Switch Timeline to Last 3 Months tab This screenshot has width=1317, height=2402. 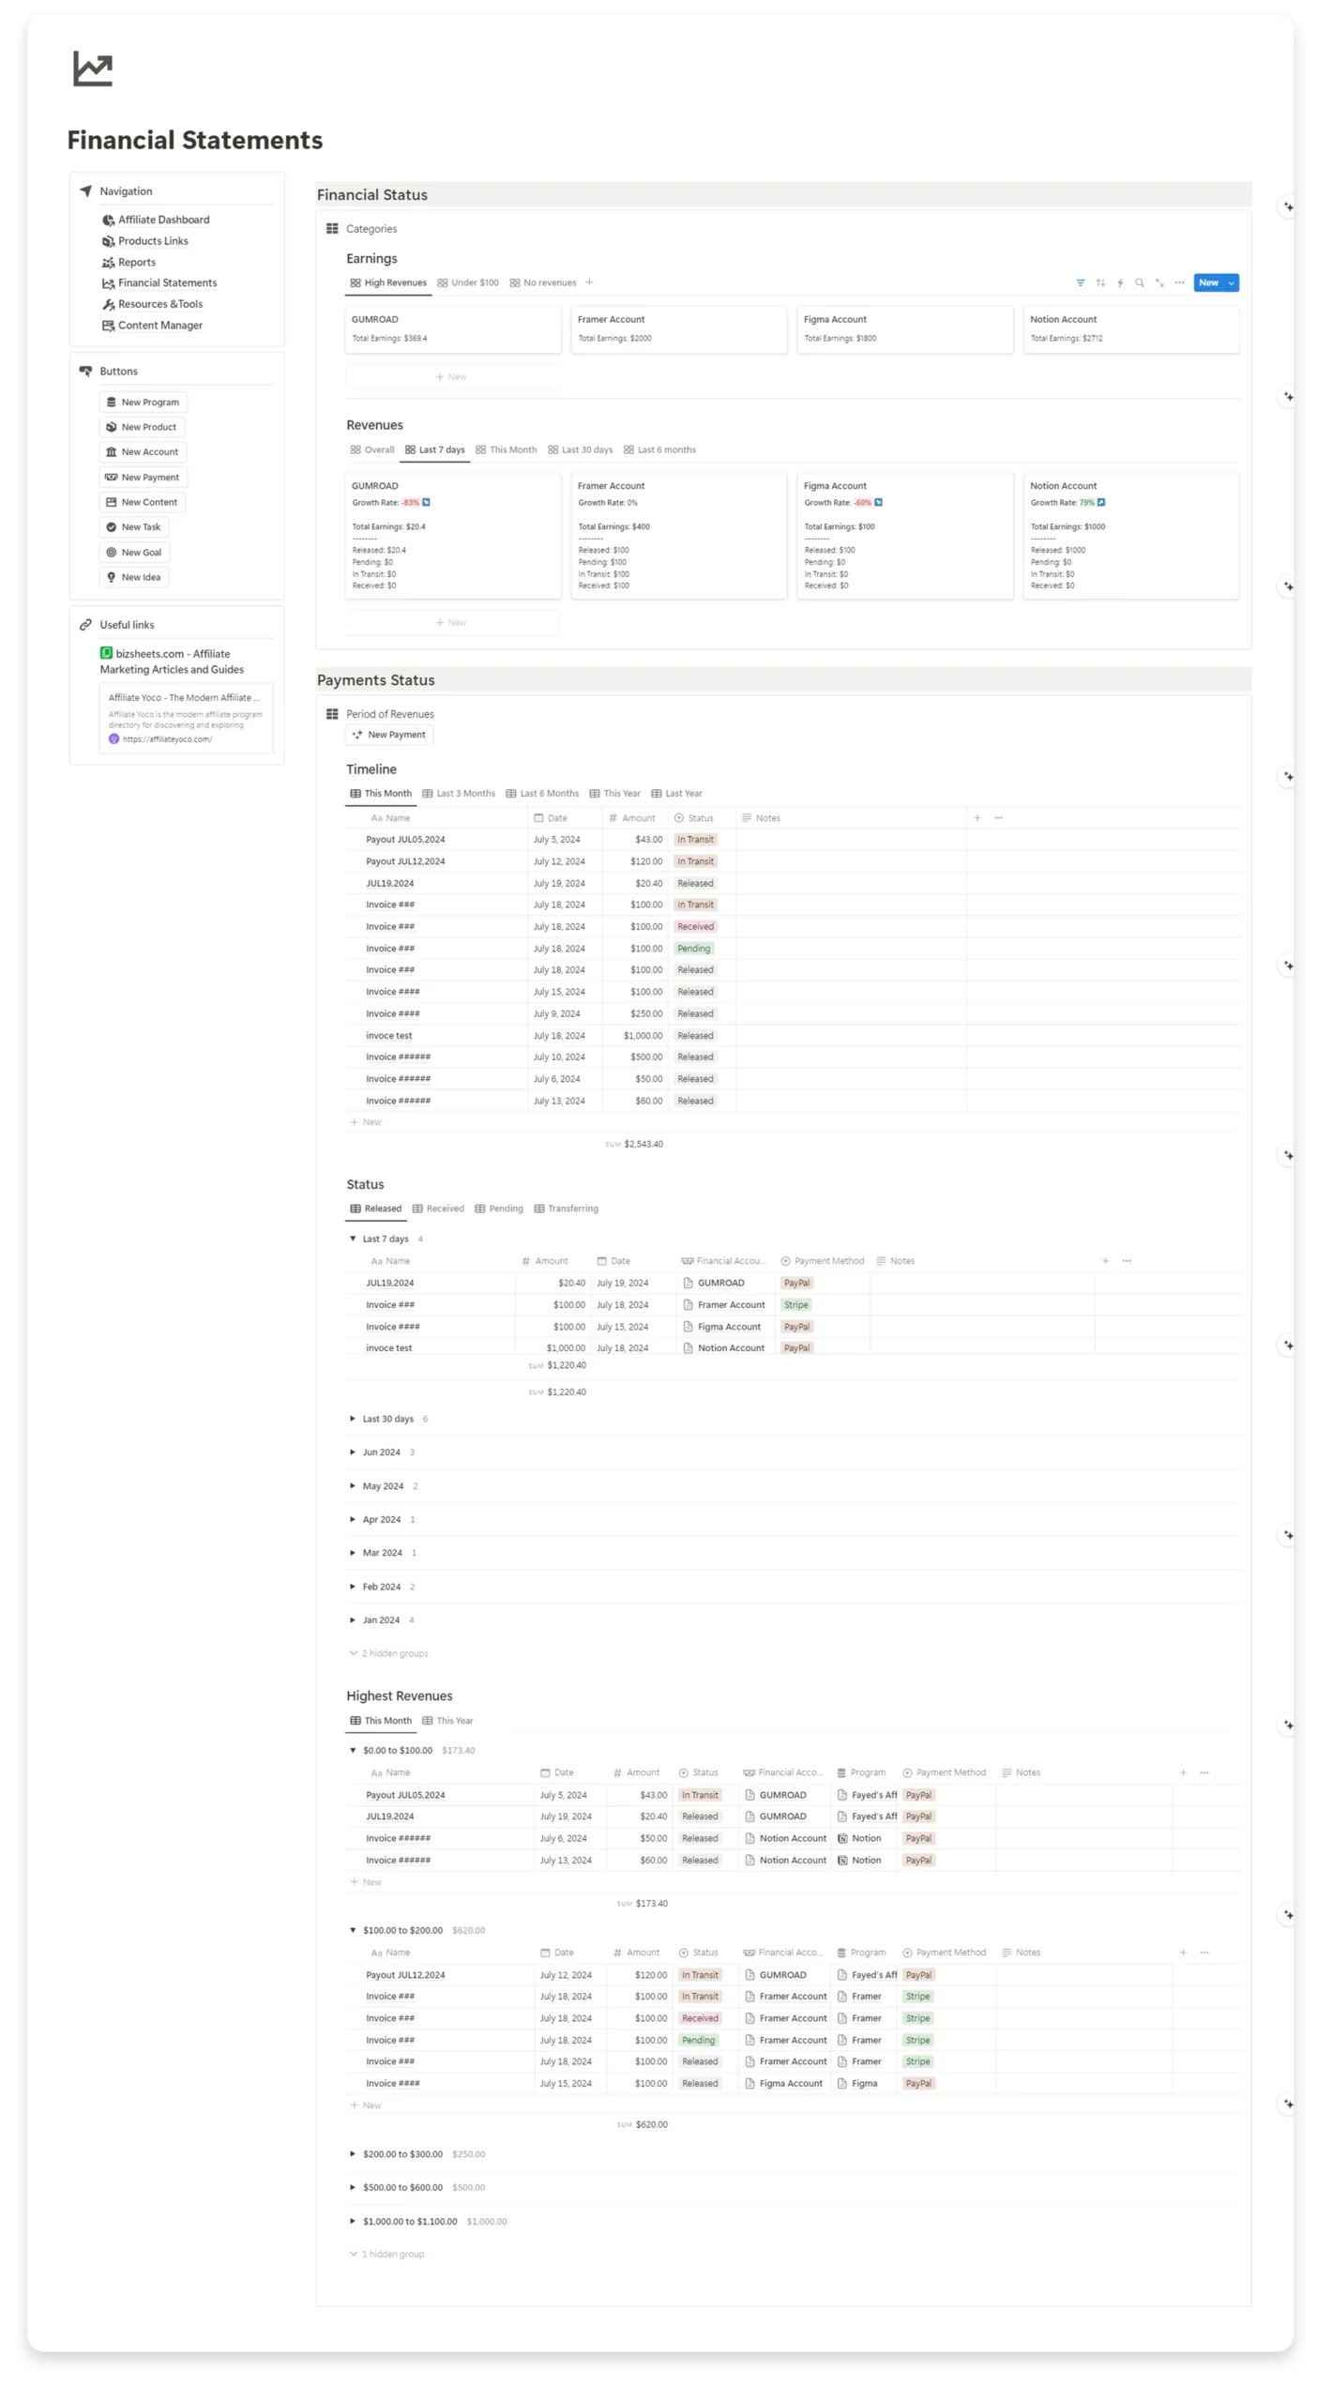click(x=458, y=793)
